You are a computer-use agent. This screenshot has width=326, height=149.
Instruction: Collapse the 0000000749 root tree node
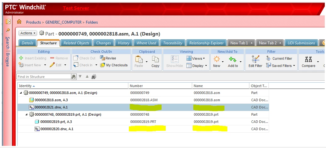(x=21, y=93)
